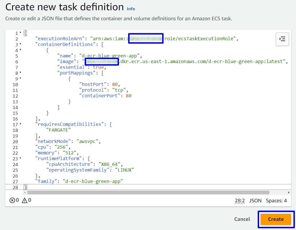This screenshot has height=230, width=296.
Task: Collapse the runtimePlatform block
Action: pos(20,158)
